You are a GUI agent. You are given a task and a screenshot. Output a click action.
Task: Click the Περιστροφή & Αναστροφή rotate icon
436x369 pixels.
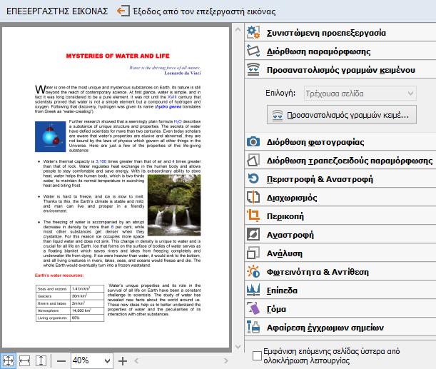(x=253, y=179)
